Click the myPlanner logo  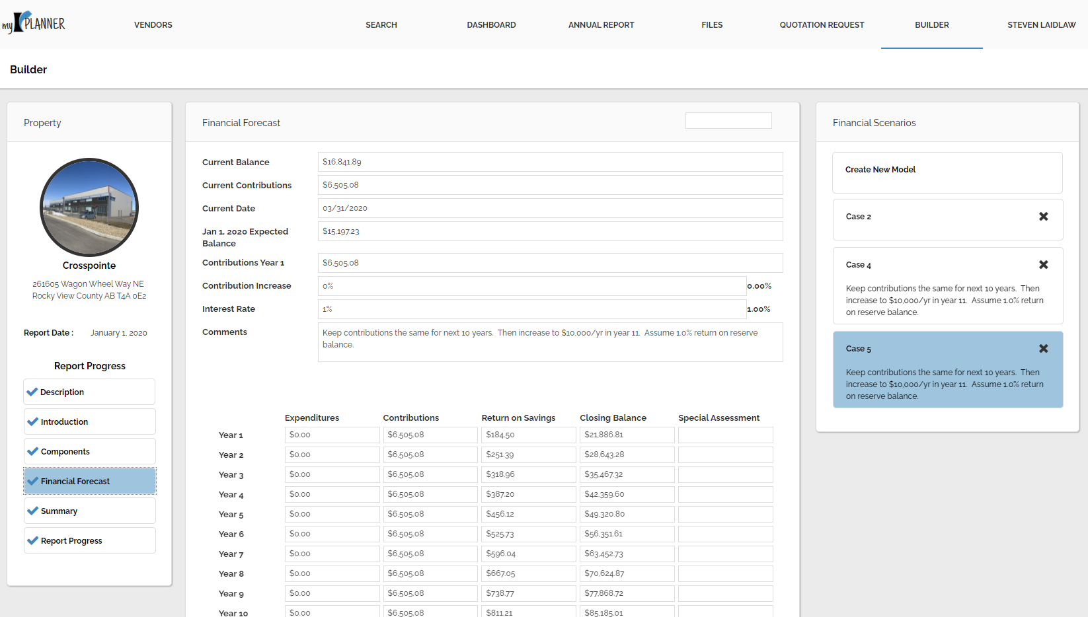(34, 23)
